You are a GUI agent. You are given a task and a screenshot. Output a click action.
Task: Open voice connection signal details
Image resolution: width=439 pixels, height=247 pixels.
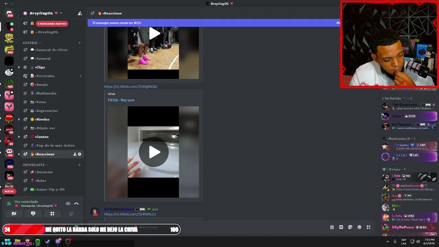pyautogui.click(x=9, y=204)
